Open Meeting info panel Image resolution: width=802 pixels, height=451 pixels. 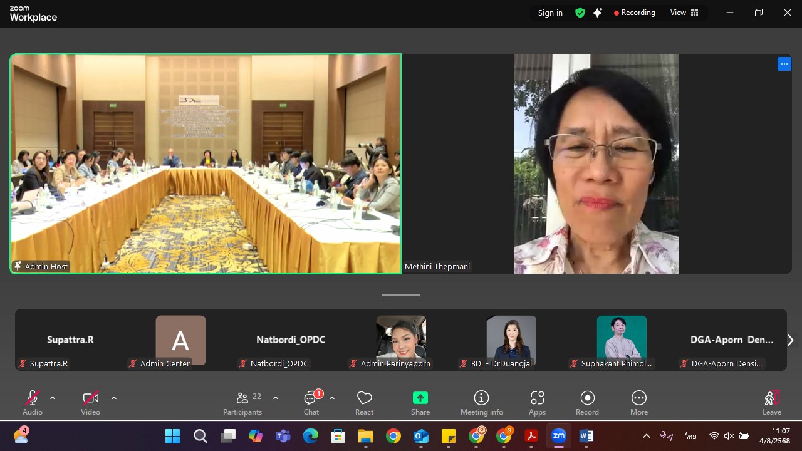[x=481, y=402]
